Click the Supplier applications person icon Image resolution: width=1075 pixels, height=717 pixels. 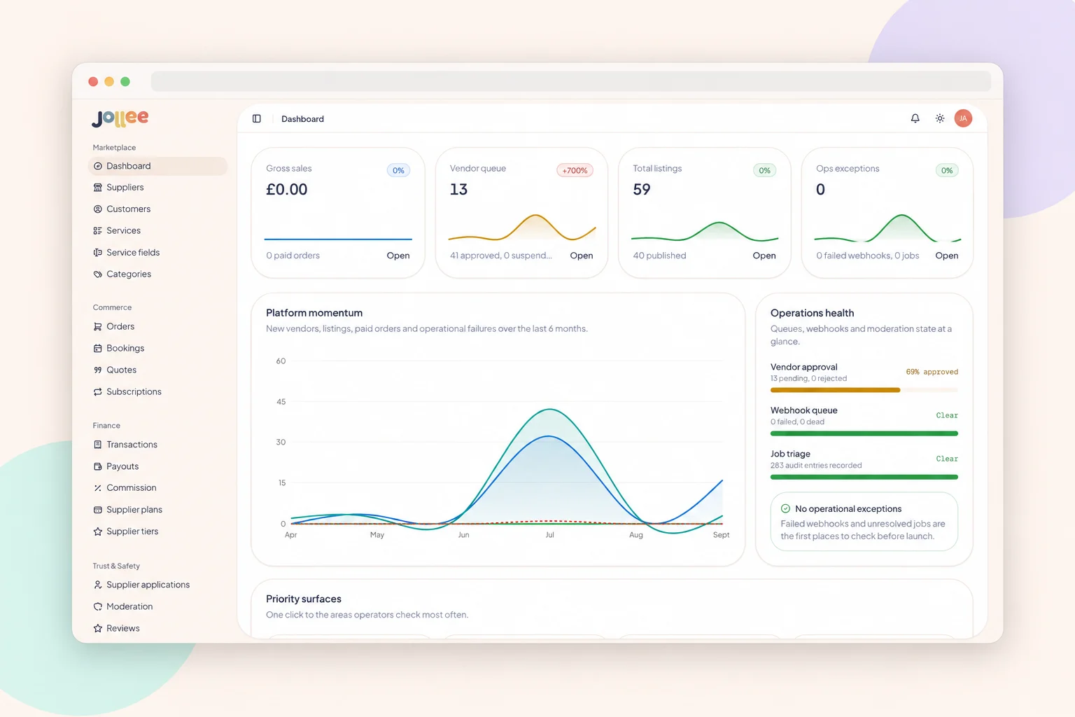98,585
